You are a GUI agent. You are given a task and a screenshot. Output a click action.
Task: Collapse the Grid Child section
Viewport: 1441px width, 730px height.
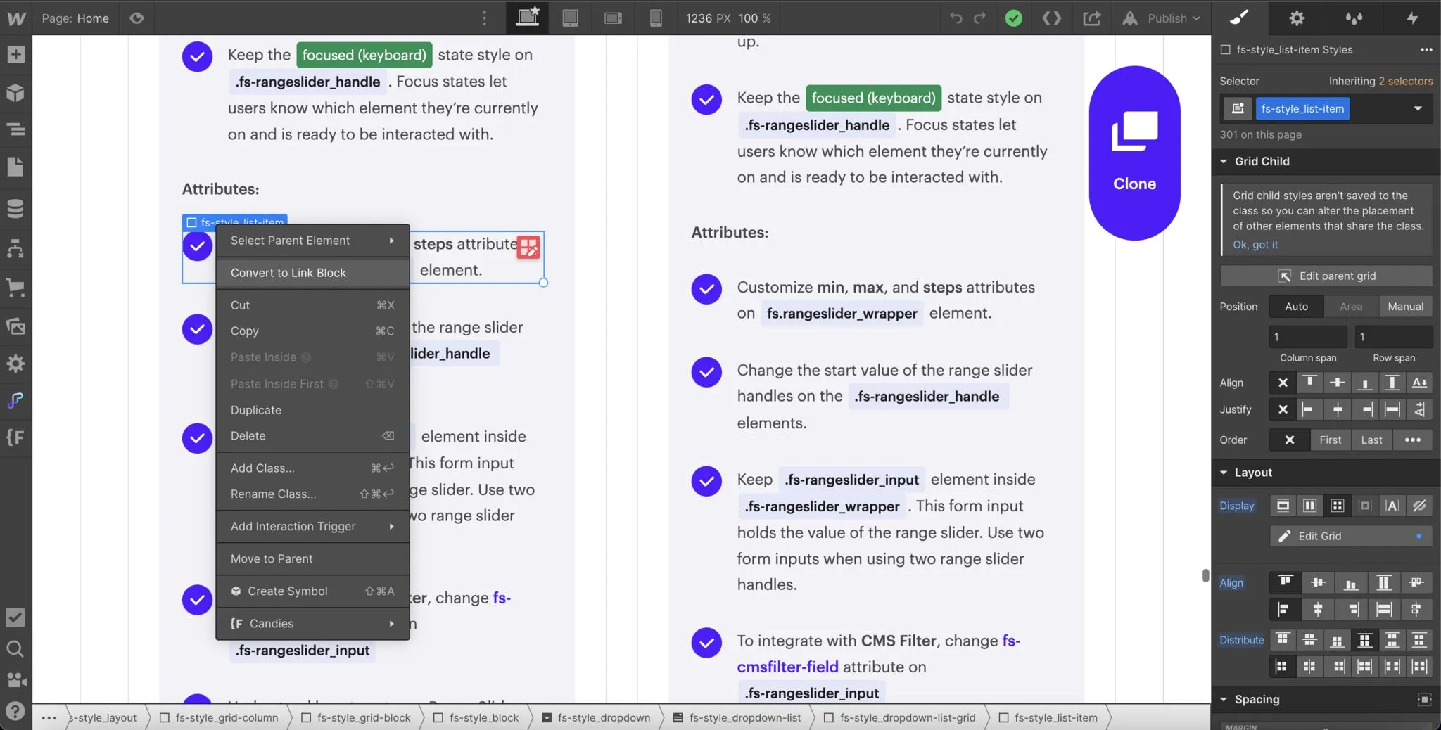tap(1224, 161)
